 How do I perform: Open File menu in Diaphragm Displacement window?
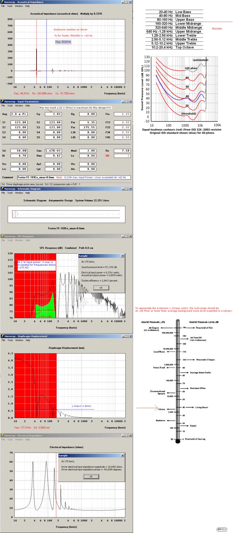click(3, 340)
